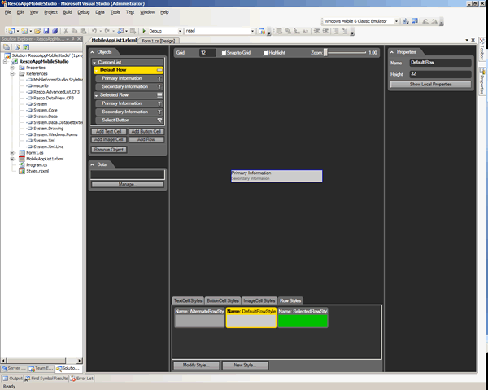
Task: Expand the MobileAppList1.rlxml tree node
Action: 12,159
